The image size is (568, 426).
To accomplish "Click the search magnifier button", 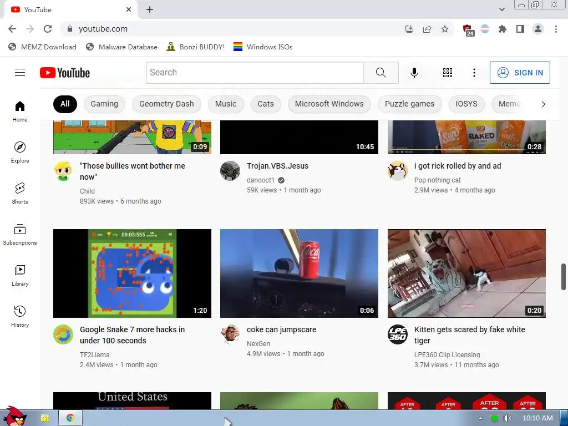I will click(x=381, y=73).
